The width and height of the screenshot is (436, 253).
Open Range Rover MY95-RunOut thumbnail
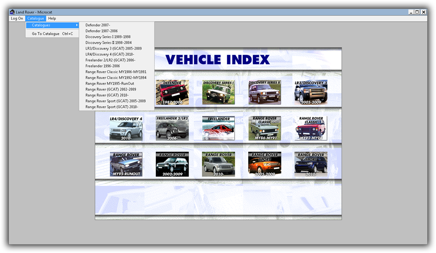click(x=126, y=164)
